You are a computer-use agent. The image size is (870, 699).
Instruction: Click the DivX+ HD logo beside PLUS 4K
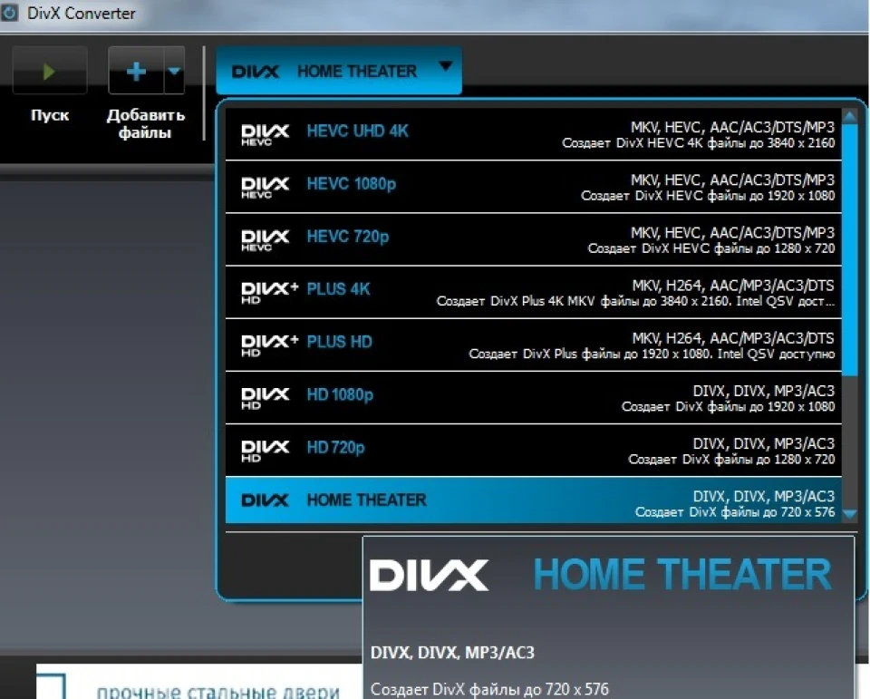pyautogui.click(x=270, y=293)
